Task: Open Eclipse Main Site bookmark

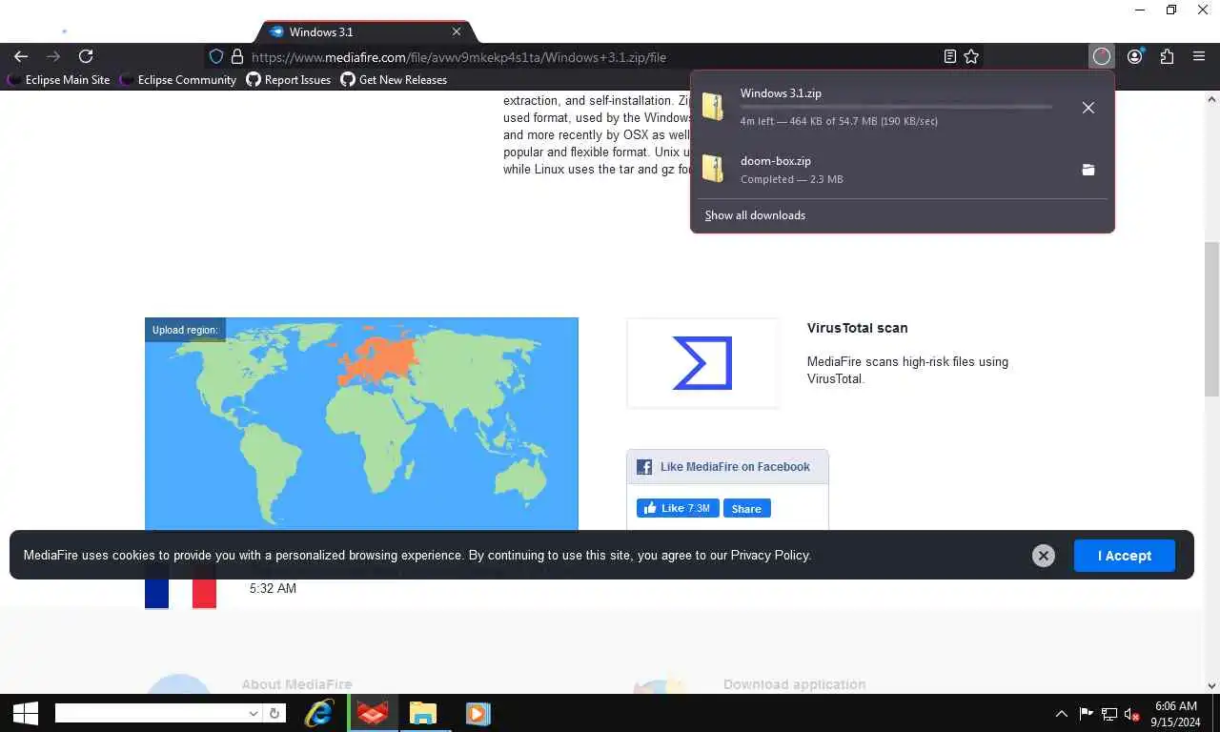Action: coord(58,80)
